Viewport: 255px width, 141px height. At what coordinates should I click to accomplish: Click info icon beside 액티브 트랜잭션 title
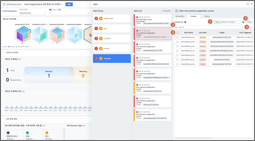point(20,59)
